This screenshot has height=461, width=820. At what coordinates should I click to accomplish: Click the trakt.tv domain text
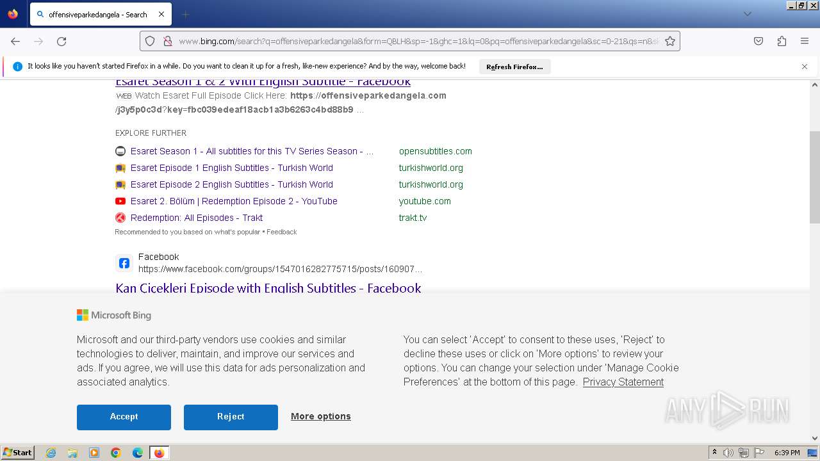(413, 218)
